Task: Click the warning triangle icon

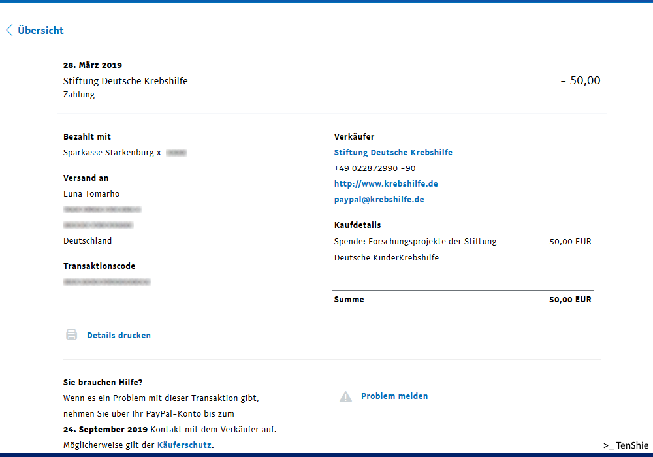Action: tap(345, 396)
